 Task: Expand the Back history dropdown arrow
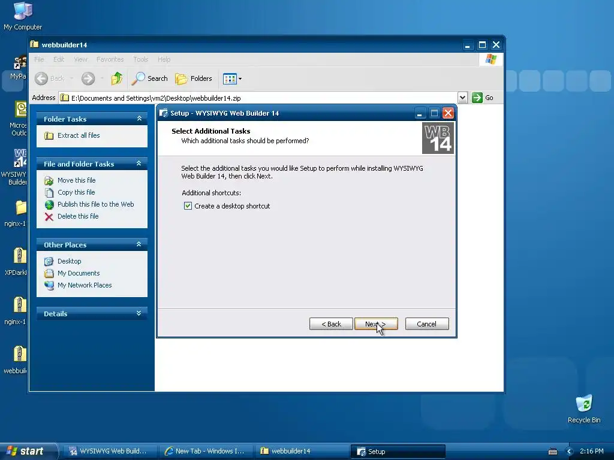(72, 78)
